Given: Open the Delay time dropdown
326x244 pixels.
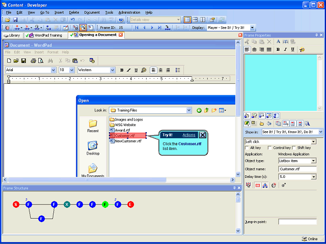Looking at the screenshot, I should pyautogui.click(x=313, y=177).
